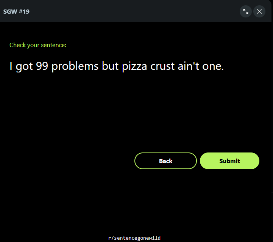
Task: Click the word 'got' in the sentence
Action: 24,67
